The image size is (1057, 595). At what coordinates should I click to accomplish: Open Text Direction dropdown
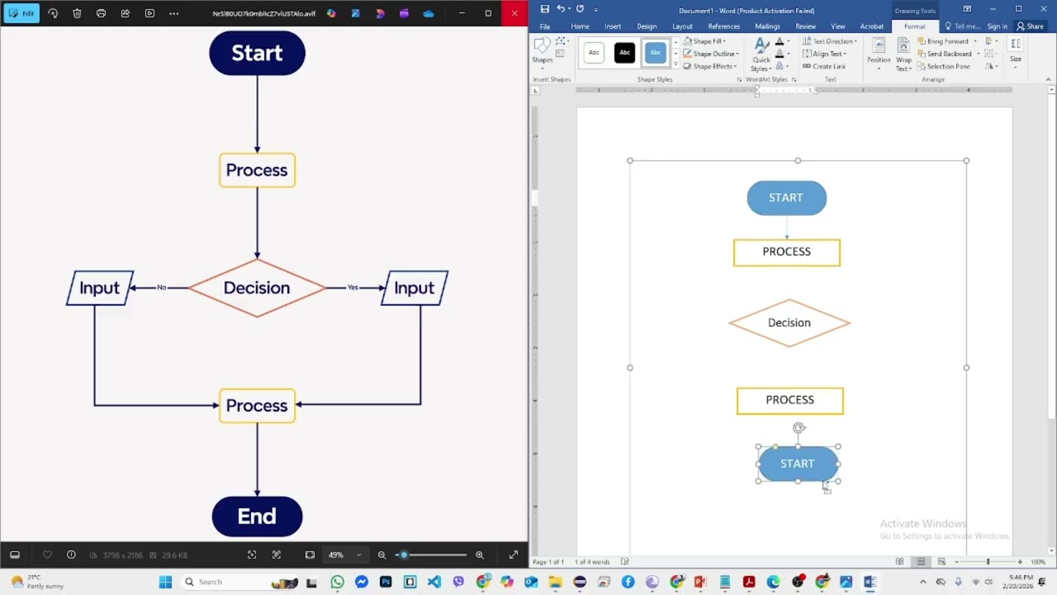(830, 41)
